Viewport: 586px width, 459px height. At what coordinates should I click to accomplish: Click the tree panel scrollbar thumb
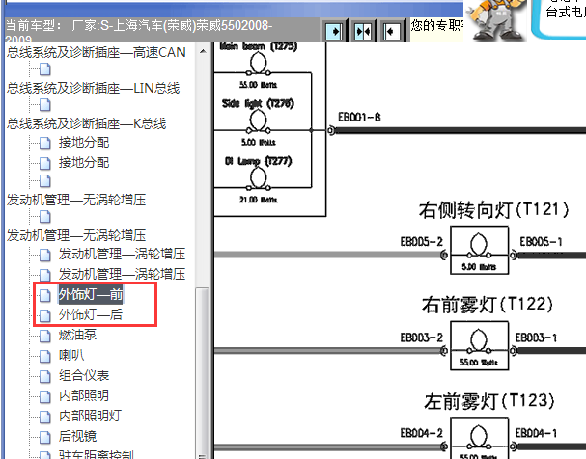203,371
